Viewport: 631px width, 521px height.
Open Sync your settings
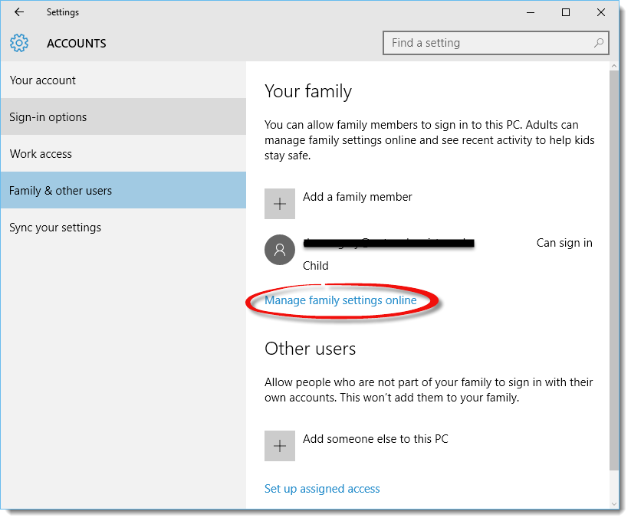pos(54,227)
